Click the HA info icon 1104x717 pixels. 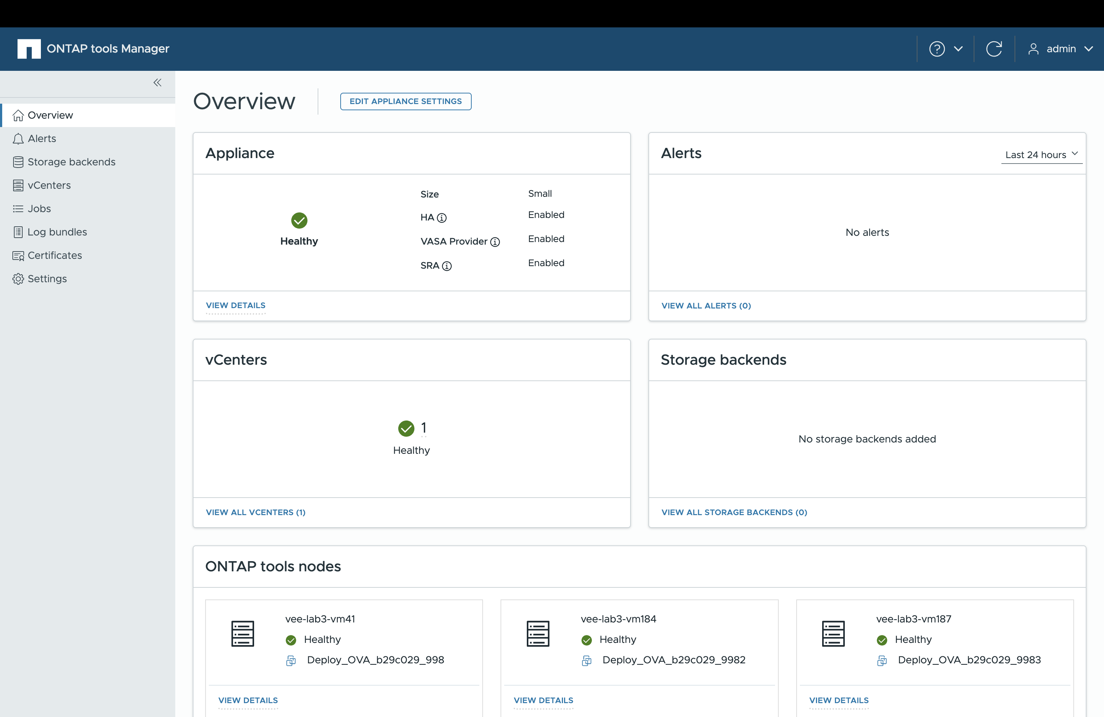[x=442, y=218]
